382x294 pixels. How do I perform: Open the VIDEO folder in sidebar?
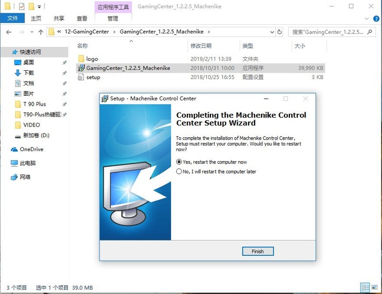click(x=32, y=125)
